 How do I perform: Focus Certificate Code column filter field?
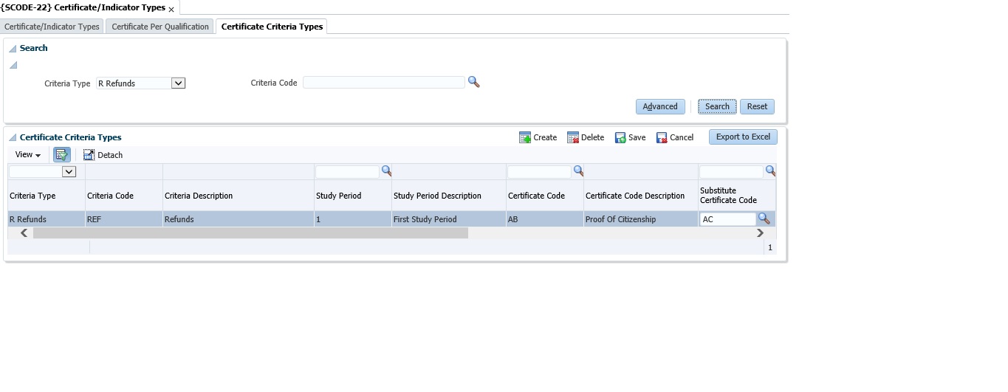[x=539, y=171]
